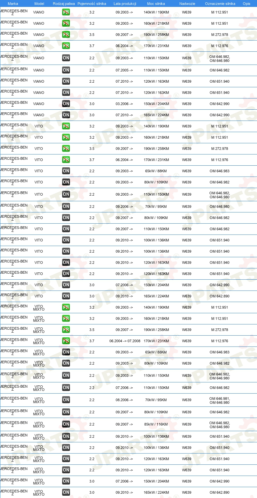
Task: Select engine code OM 646.983 in the plain VITO row
Action: click(x=220, y=171)
